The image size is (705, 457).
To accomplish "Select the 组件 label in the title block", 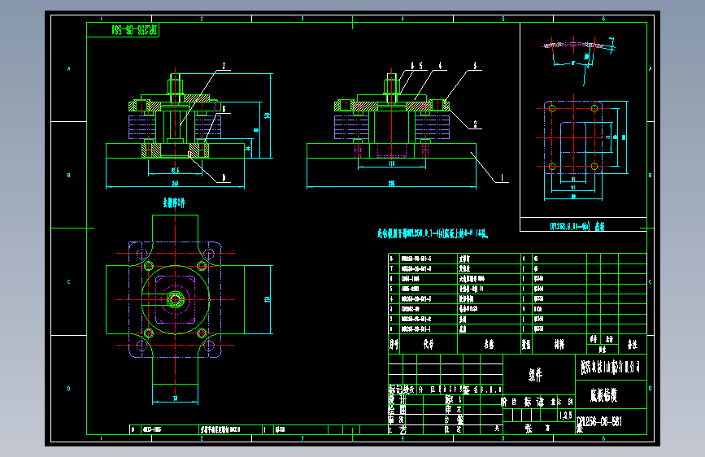I will click(x=535, y=375).
